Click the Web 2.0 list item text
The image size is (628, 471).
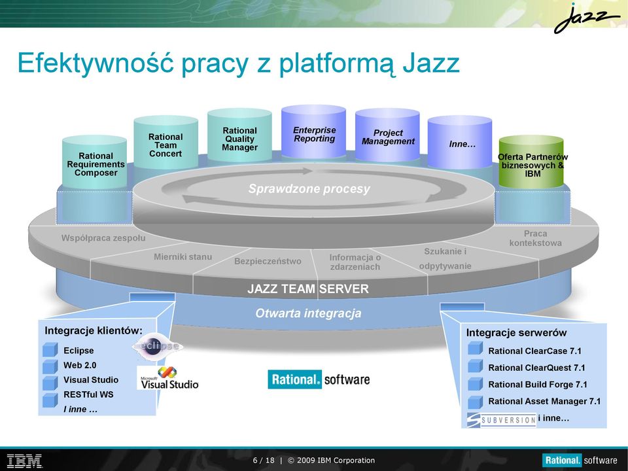(80, 365)
